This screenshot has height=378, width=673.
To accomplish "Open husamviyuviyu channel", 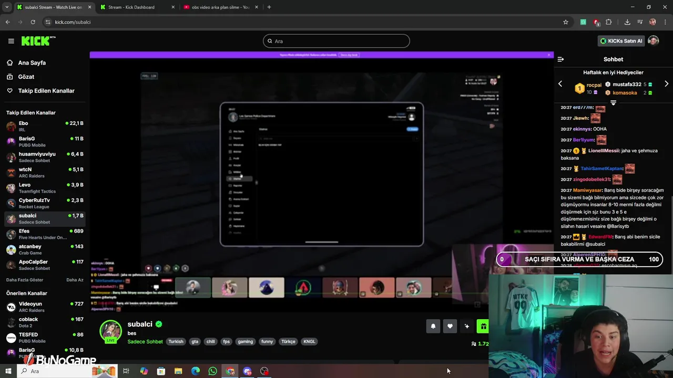I will click(45, 157).
